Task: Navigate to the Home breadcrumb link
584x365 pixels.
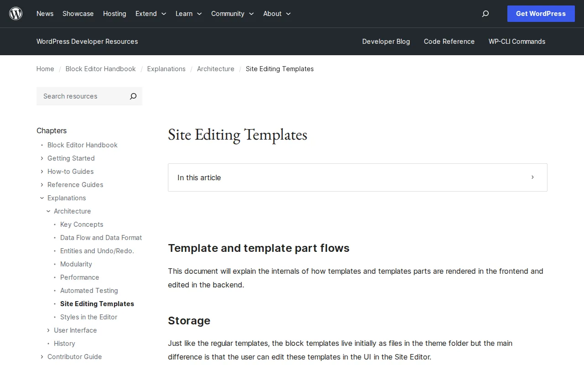Action: (x=45, y=69)
